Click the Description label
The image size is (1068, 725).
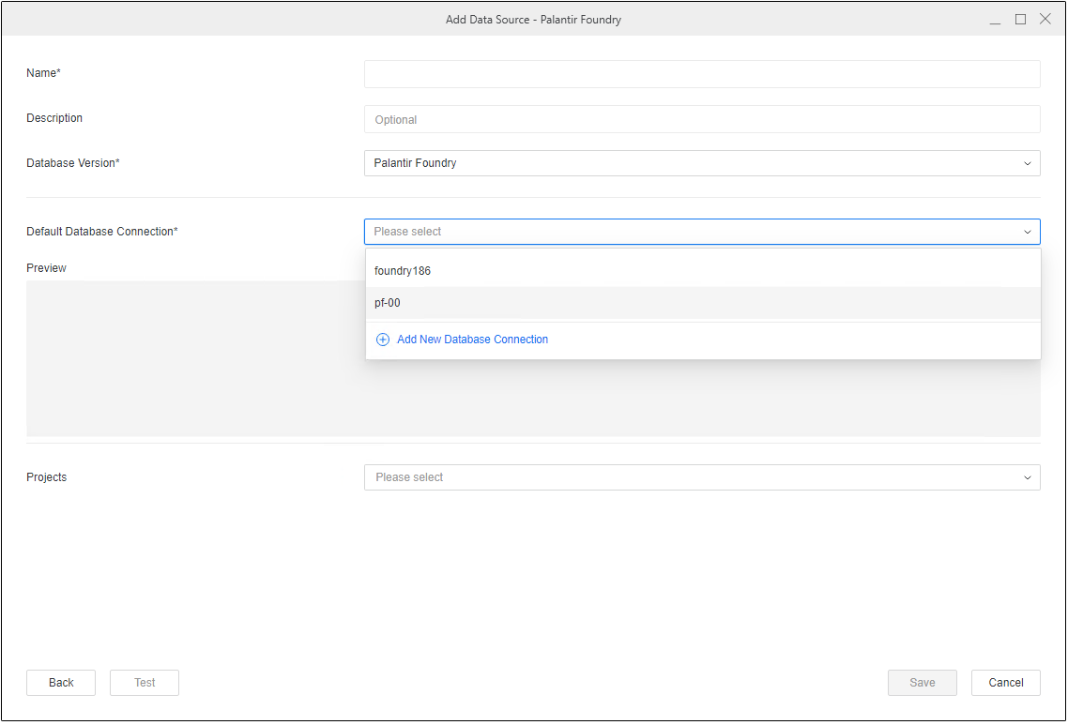click(54, 118)
